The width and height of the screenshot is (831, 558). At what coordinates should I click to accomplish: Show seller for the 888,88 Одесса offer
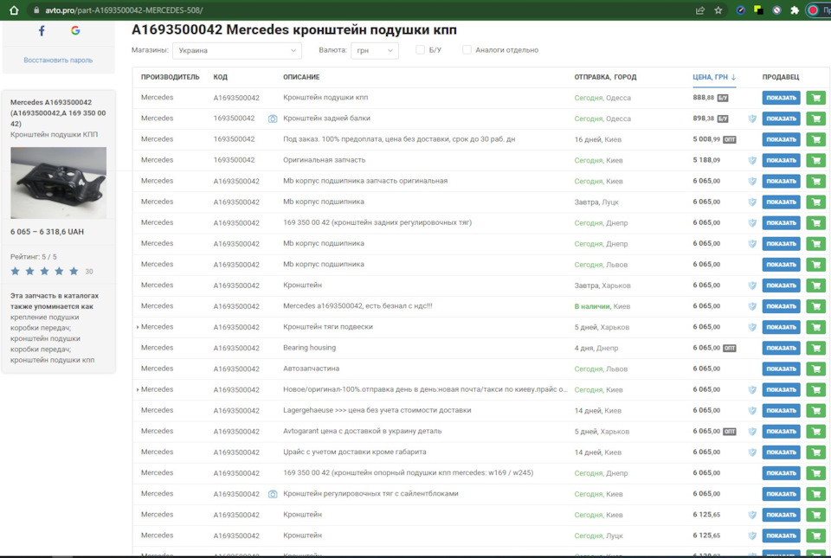click(781, 98)
